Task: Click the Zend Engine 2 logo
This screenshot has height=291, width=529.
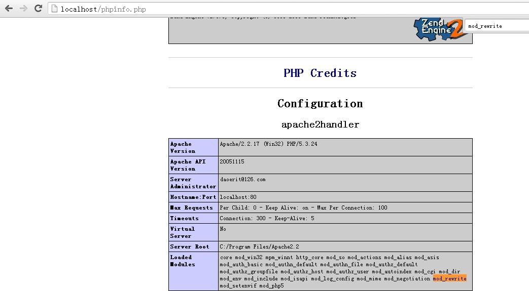Action: point(439,30)
